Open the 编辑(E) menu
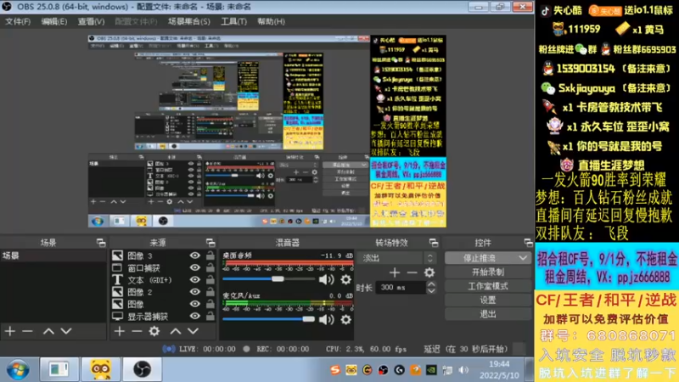The width and height of the screenshot is (679, 382). tap(54, 22)
